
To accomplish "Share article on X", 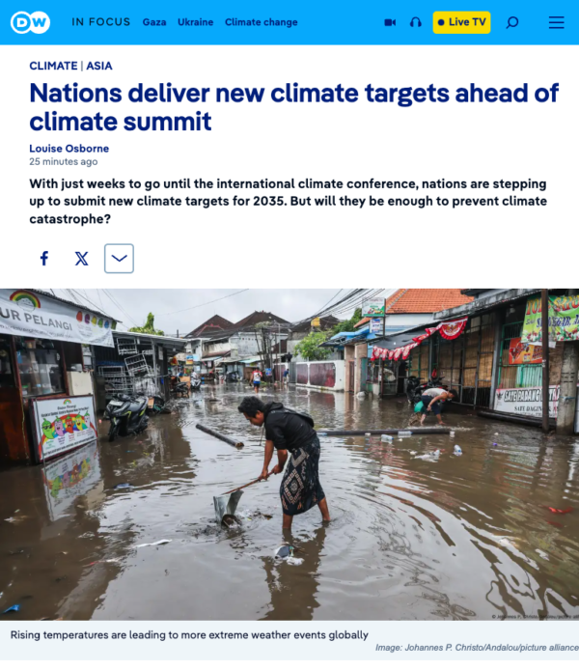I will point(82,259).
